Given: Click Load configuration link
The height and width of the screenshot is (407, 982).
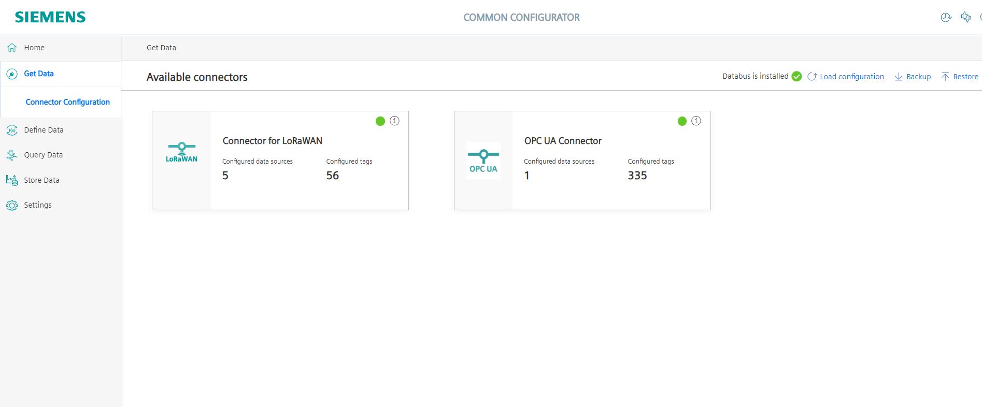Looking at the screenshot, I should 852,77.
